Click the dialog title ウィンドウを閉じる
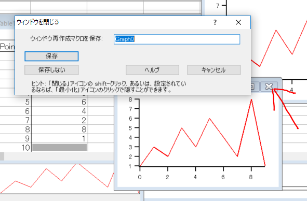Viewport: 307px width, 201px height. pyautogui.click(x=37, y=22)
